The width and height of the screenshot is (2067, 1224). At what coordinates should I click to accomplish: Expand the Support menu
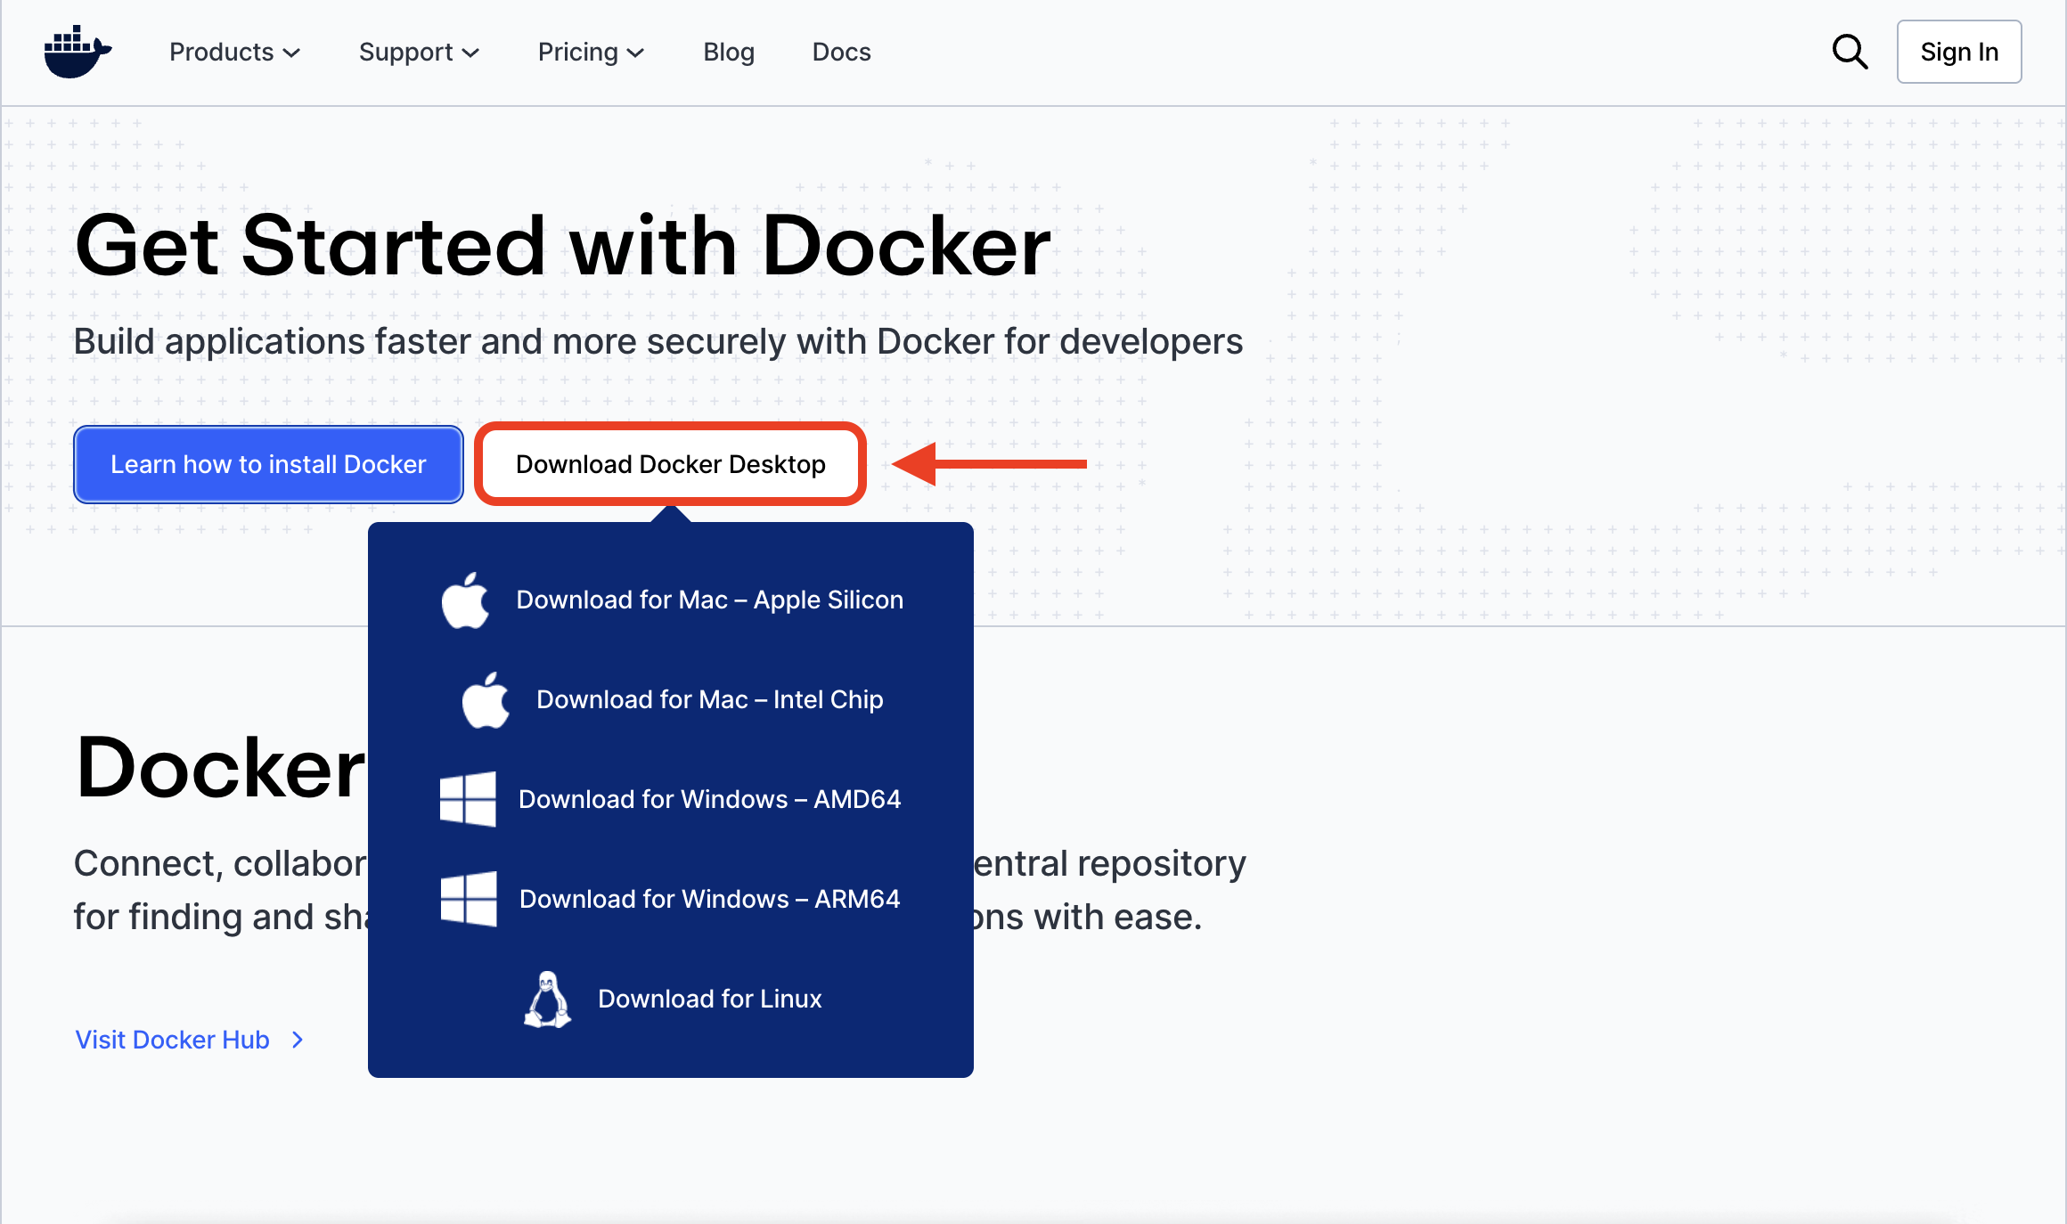[x=419, y=52]
